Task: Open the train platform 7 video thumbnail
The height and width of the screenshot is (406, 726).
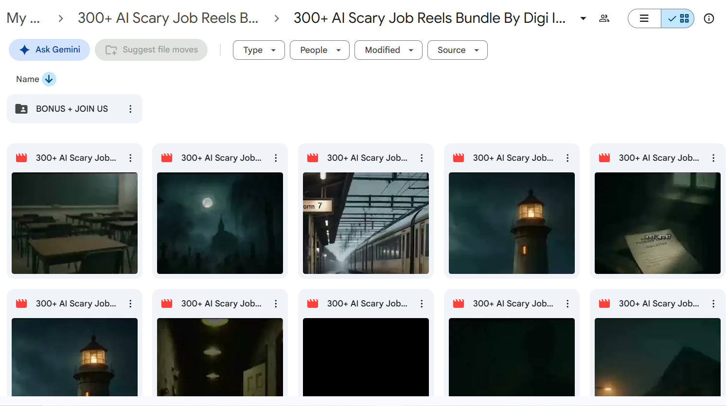Action: point(366,223)
